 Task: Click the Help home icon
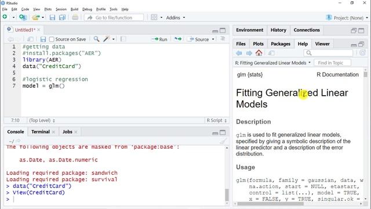point(259,53)
